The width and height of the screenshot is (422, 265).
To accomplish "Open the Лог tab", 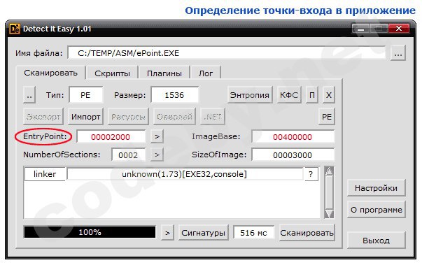I will point(206,73).
